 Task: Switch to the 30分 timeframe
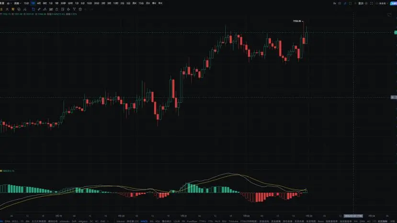[x=96, y=3]
